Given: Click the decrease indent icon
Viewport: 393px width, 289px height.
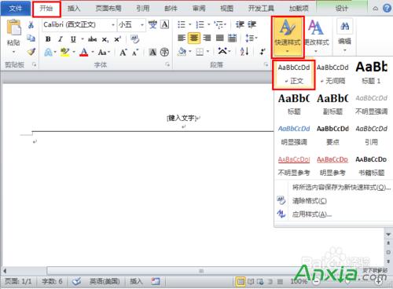Looking at the screenshot, I should (x=240, y=24).
